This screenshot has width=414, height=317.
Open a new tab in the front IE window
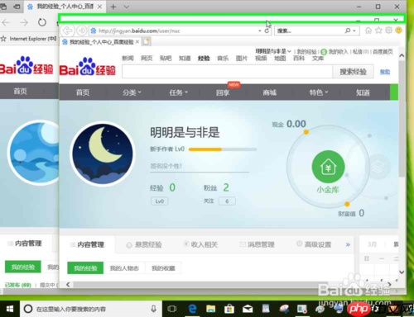pos(147,42)
